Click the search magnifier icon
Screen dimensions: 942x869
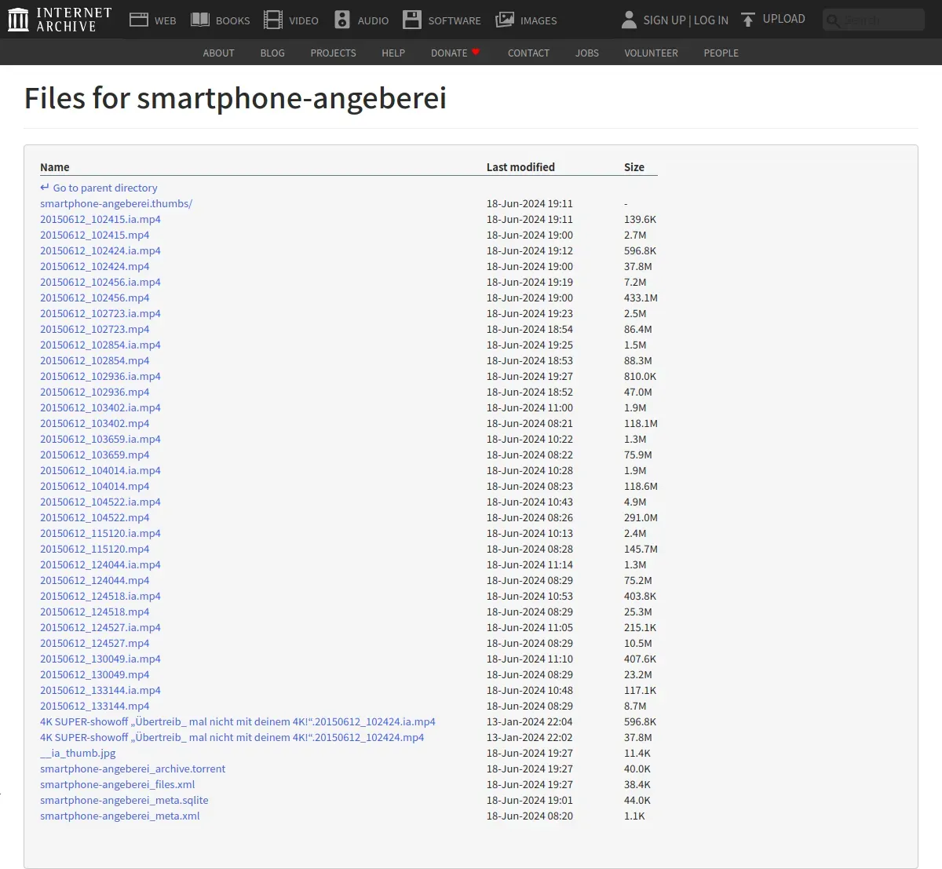[833, 20]
